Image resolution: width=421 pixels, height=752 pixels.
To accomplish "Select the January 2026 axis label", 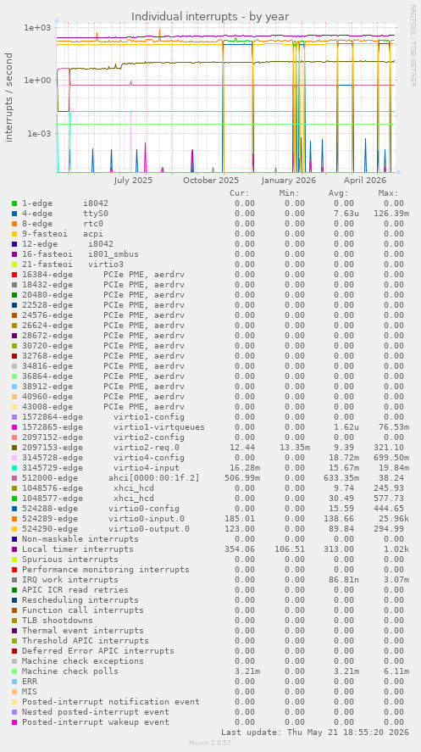I will (x=289, y=181).
